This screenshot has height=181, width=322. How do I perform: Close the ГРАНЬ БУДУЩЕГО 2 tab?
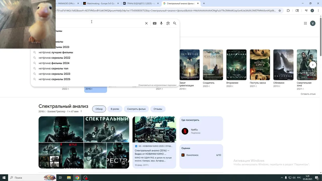[158, 4]
